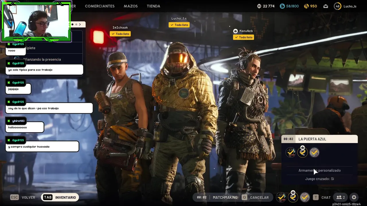The width and height of the screenshot is (367, 206).
Task: Click first squad avatar in map panel
Action: click(291, 152)
